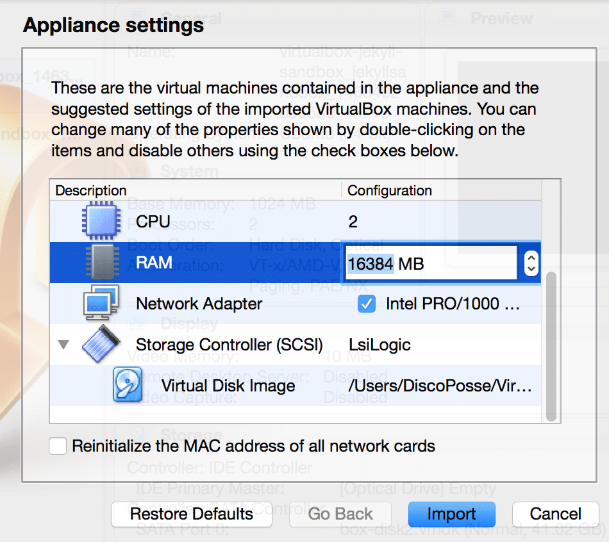Click the Configuration column header
Viewport: 609px width, 542px height.
[x=390, y=190]
